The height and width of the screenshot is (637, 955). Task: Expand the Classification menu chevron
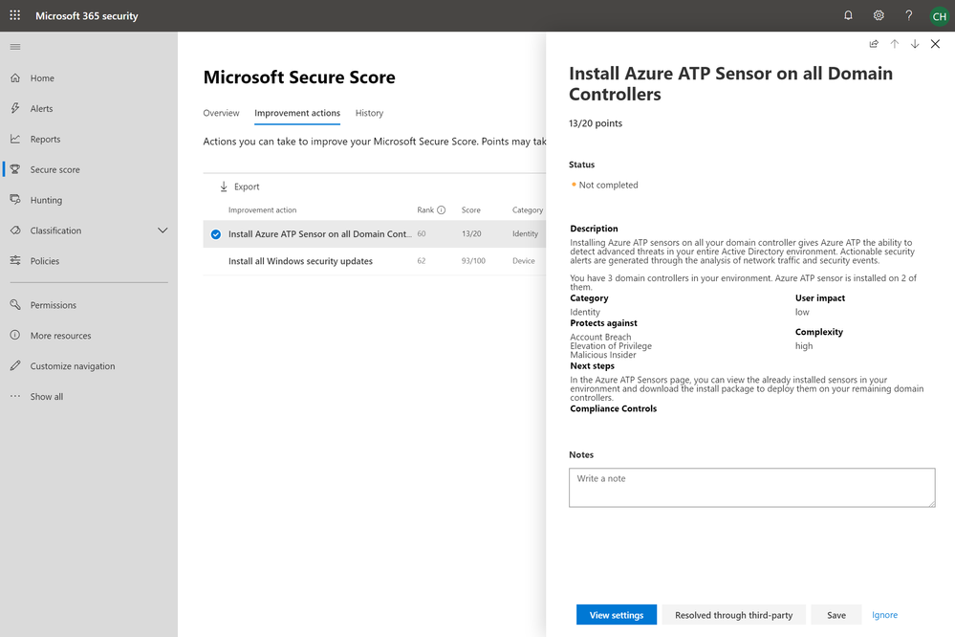tap(163, 231)
